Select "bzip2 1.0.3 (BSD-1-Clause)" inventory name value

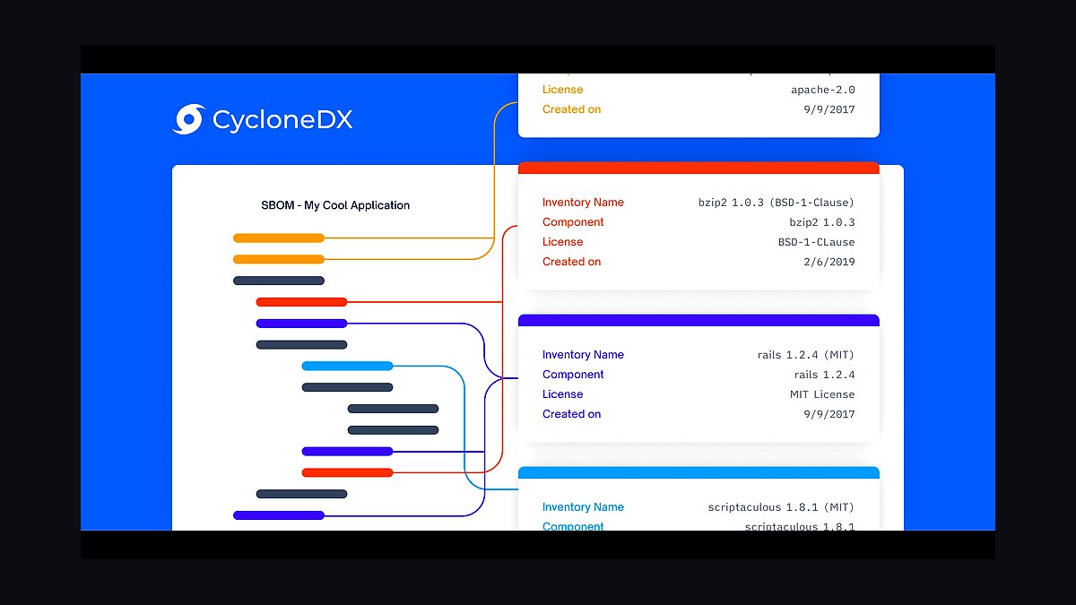(777, 203)
